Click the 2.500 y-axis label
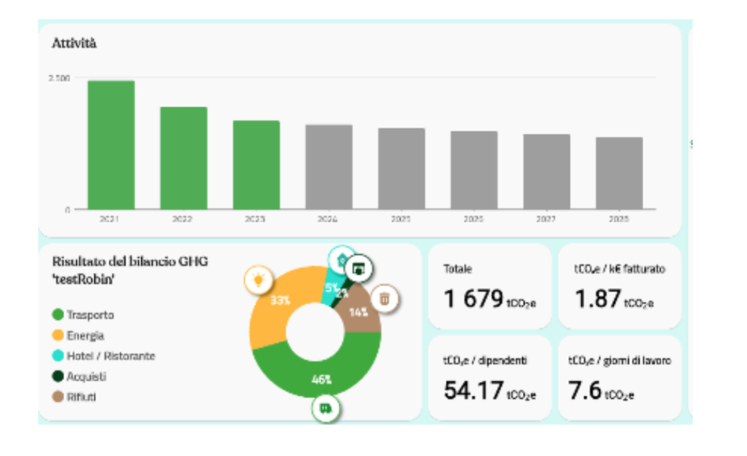This screenshot has width=747, height=456. (x=59, y=78)
